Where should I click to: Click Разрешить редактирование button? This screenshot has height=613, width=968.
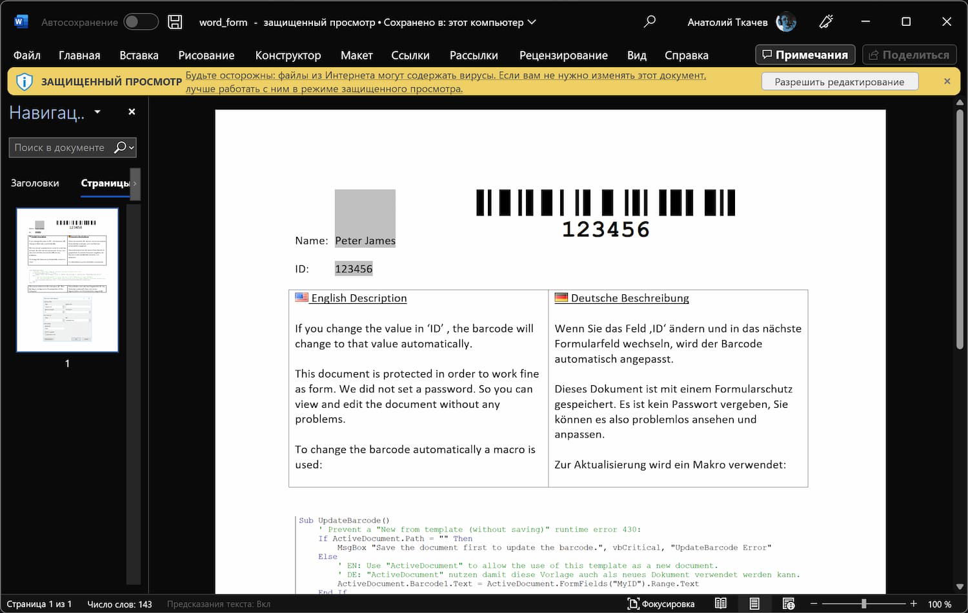coord(840,82)
